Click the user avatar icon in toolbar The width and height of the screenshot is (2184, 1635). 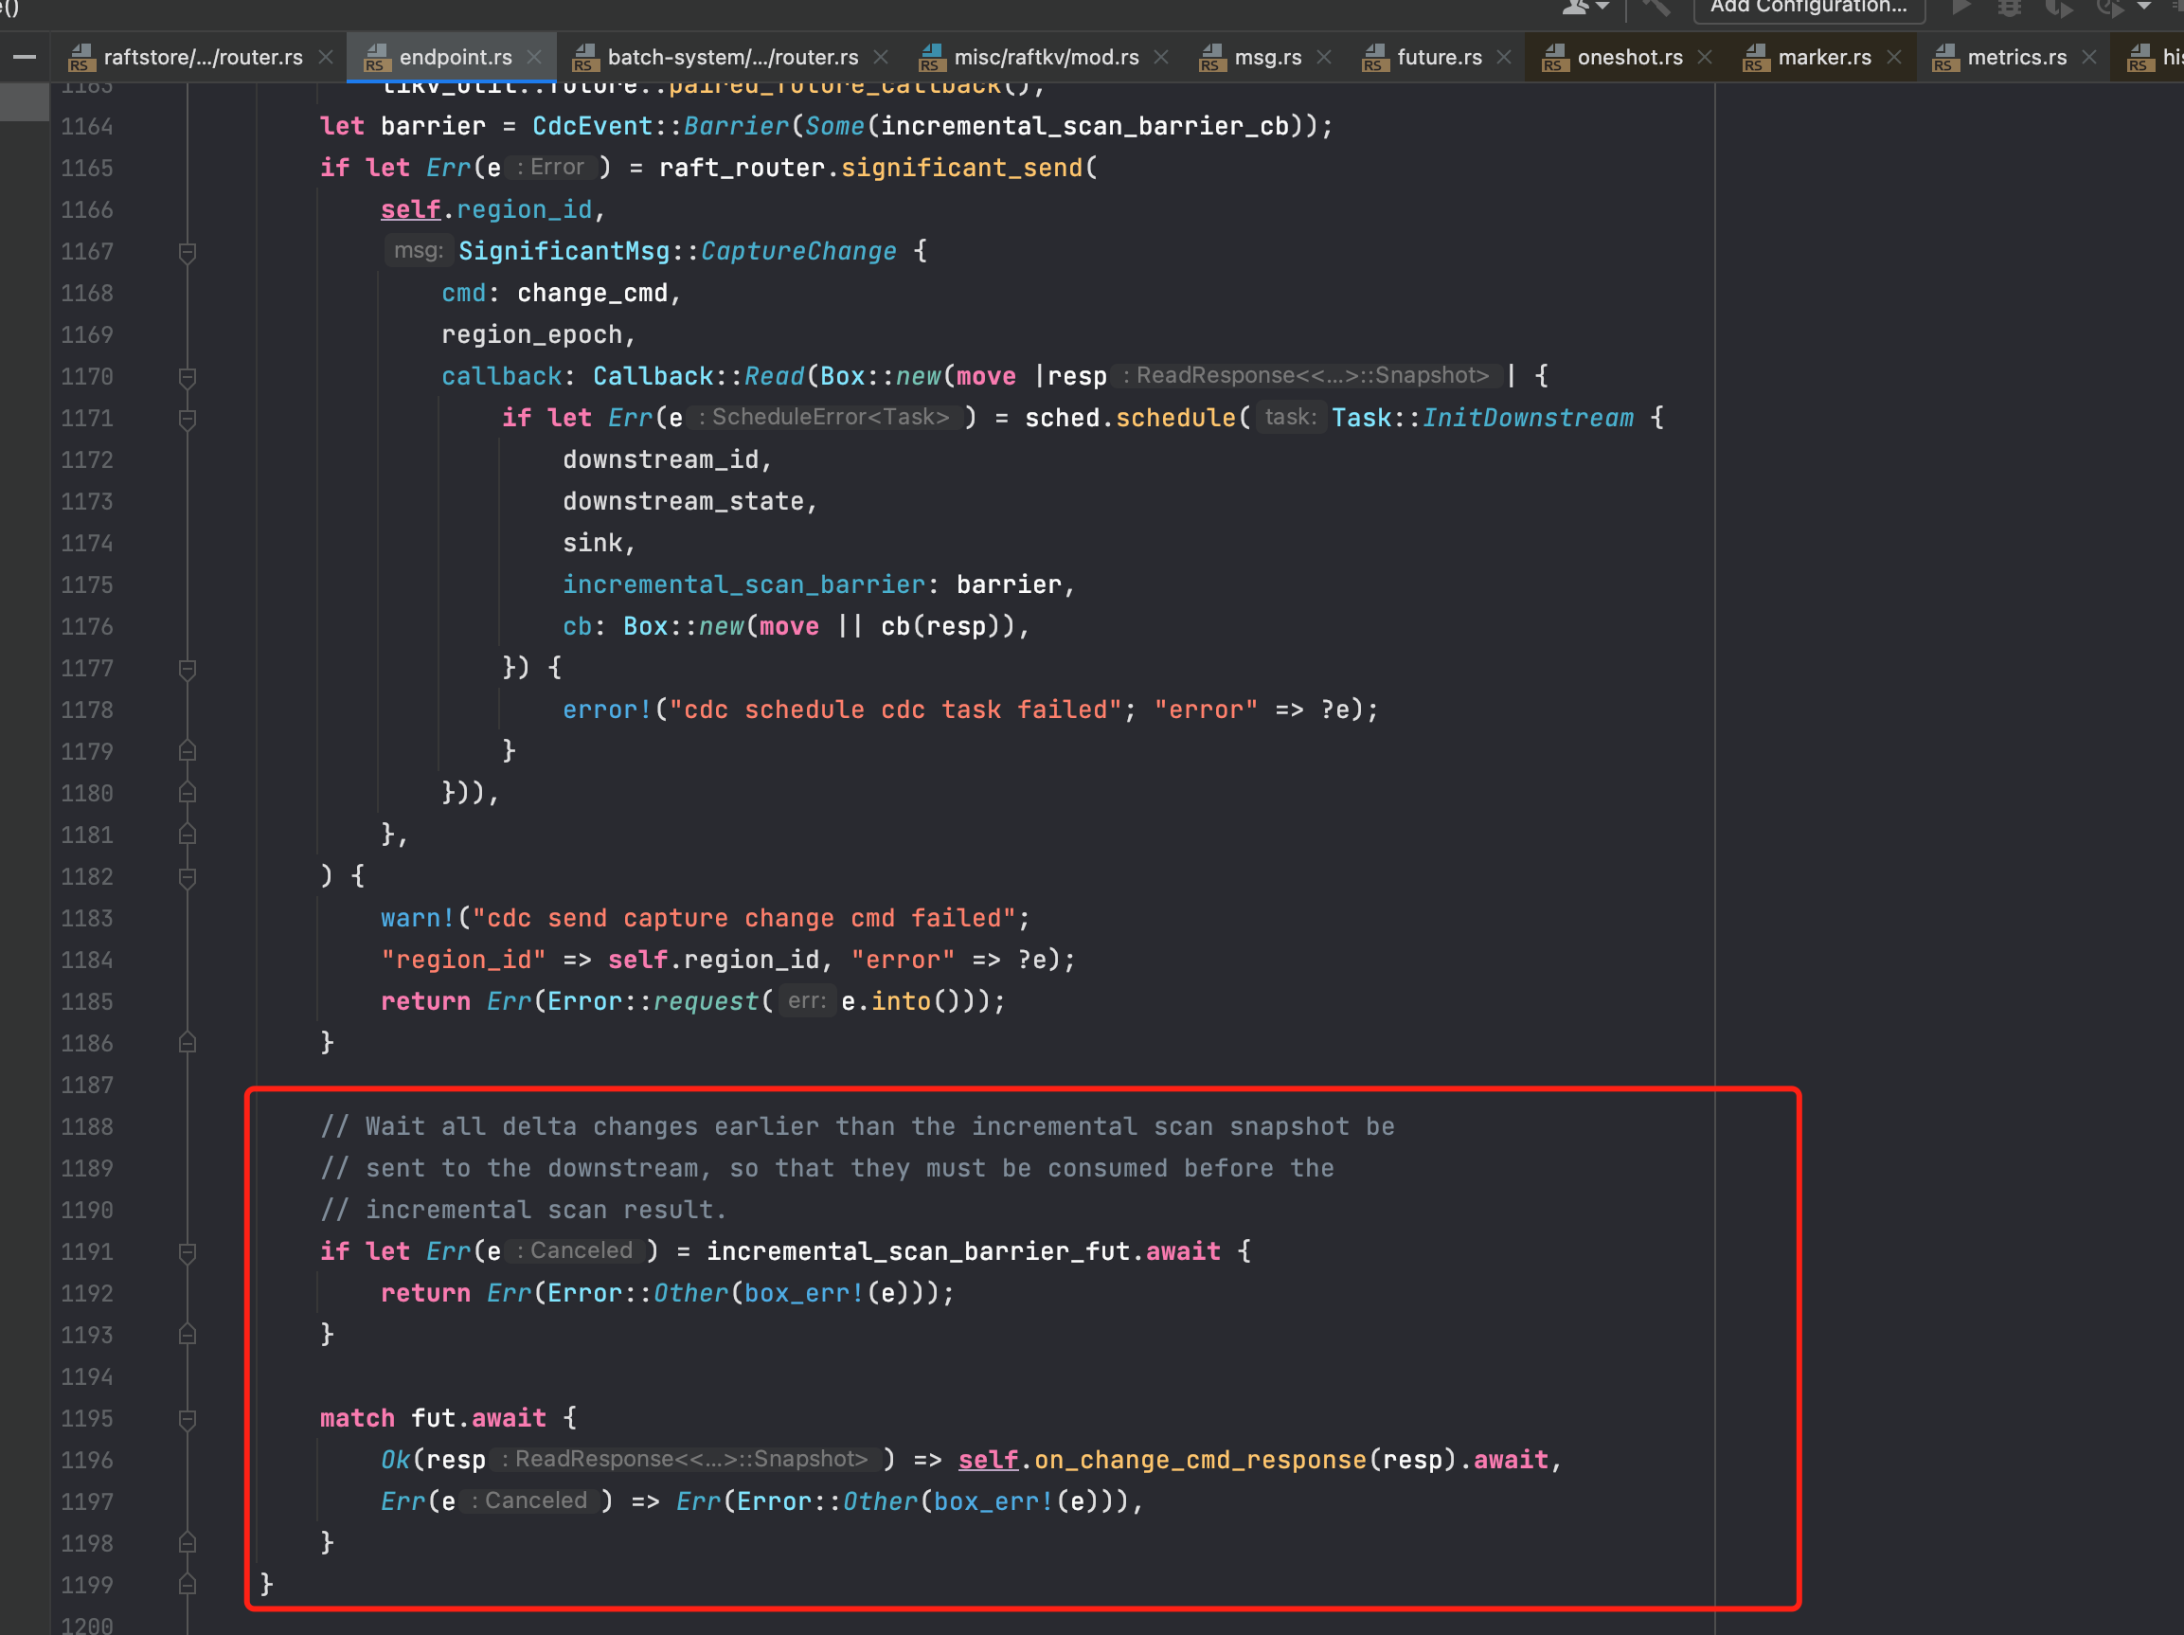(1576, 7)
